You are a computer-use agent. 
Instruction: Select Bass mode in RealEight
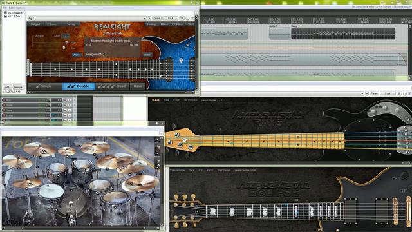tap(138, 86)
